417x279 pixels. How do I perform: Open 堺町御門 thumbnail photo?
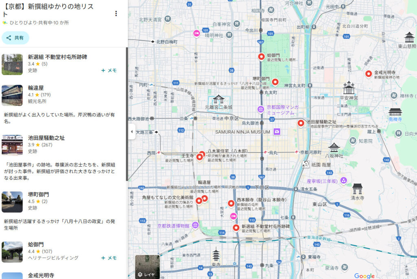click(x=12, y=202)
